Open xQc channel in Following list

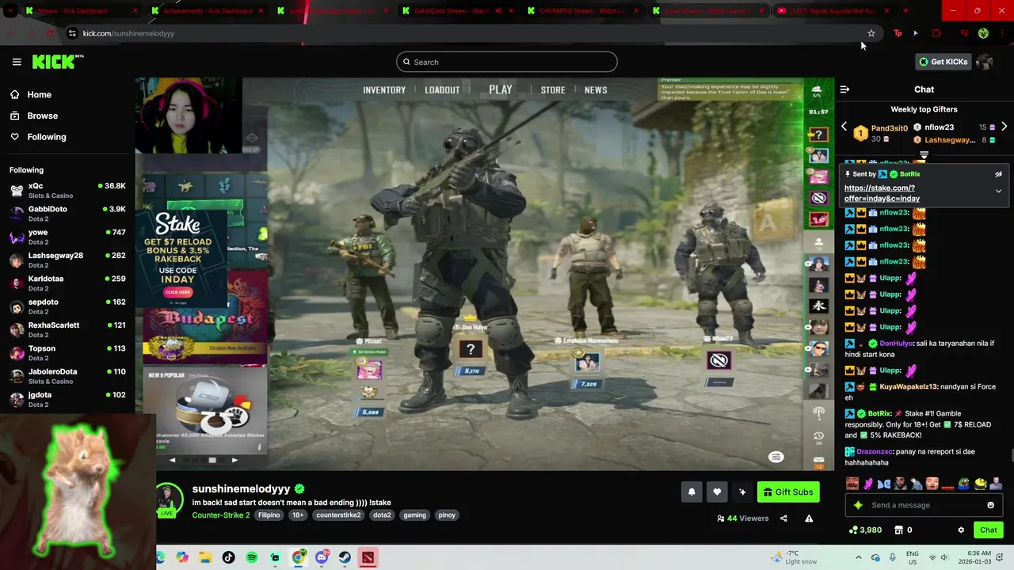coord(67,190)
